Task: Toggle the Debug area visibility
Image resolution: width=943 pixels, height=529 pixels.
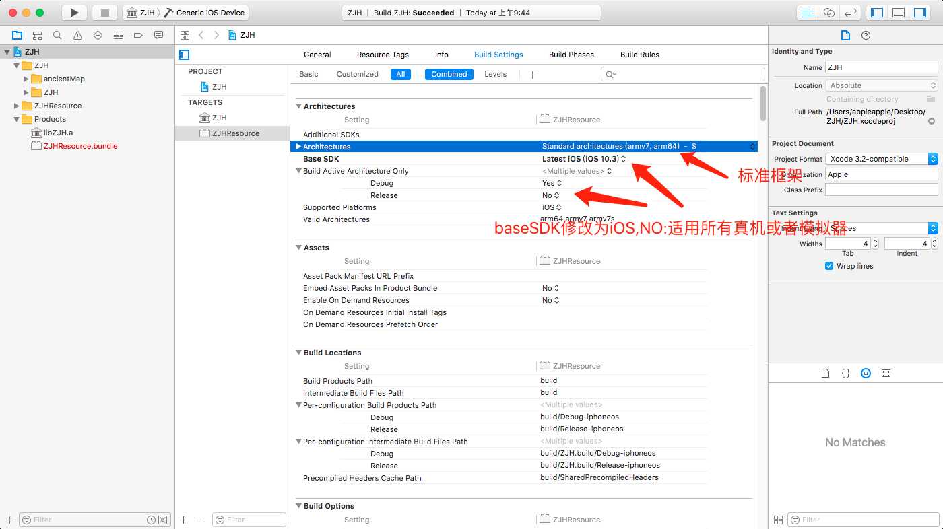Action: [899, 13]
